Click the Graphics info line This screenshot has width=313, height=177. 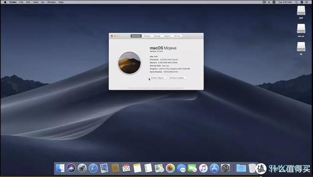click(170, 69)
